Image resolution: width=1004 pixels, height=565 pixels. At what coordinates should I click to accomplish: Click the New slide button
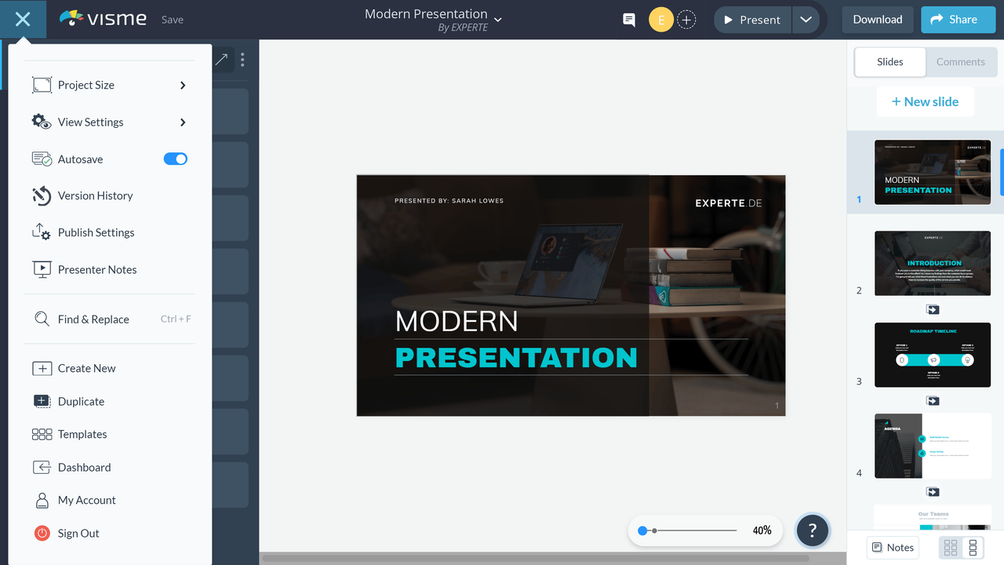(x=925, y=101)
